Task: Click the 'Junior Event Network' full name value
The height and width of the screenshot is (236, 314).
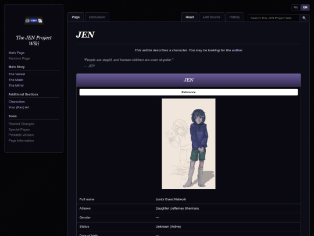Action: click(x=171, y=199)
